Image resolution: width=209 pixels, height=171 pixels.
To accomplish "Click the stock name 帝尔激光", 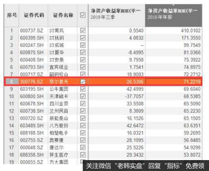I will pyautogui.click(x=59, y=82).
